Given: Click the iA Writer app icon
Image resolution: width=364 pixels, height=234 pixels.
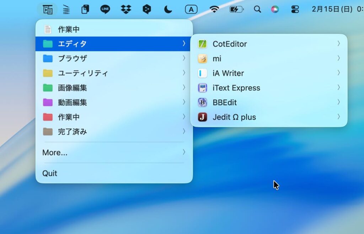Looking at the screenshot, I should (202, 73).
